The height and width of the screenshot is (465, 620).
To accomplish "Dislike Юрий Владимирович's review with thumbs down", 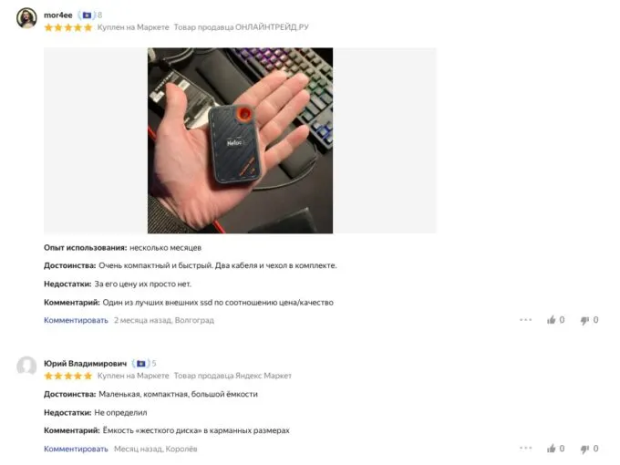I will coord(584,449).
